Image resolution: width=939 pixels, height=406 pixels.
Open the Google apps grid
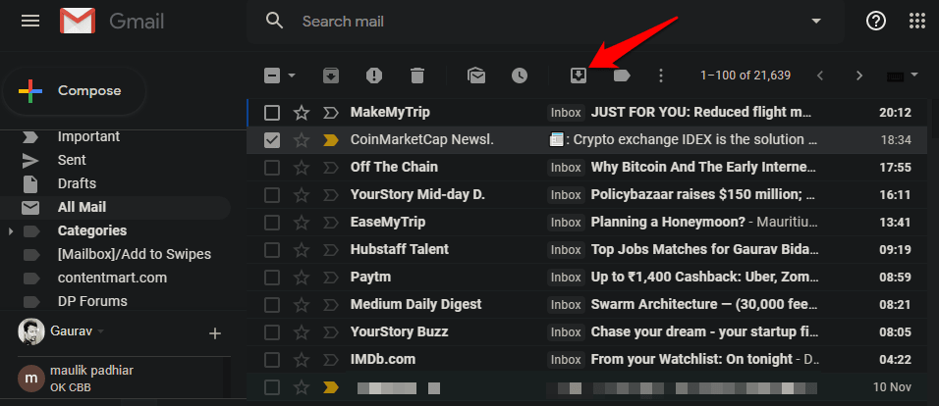click(916, 22)
